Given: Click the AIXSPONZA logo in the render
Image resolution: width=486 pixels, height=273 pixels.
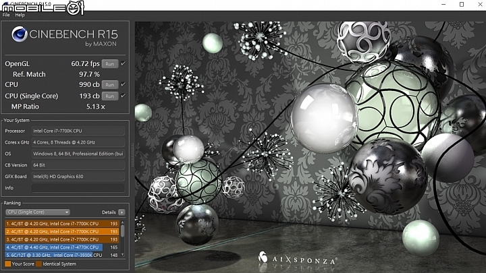Looking at the screenshot, I should pyautogui.click(x=298, y=258).
